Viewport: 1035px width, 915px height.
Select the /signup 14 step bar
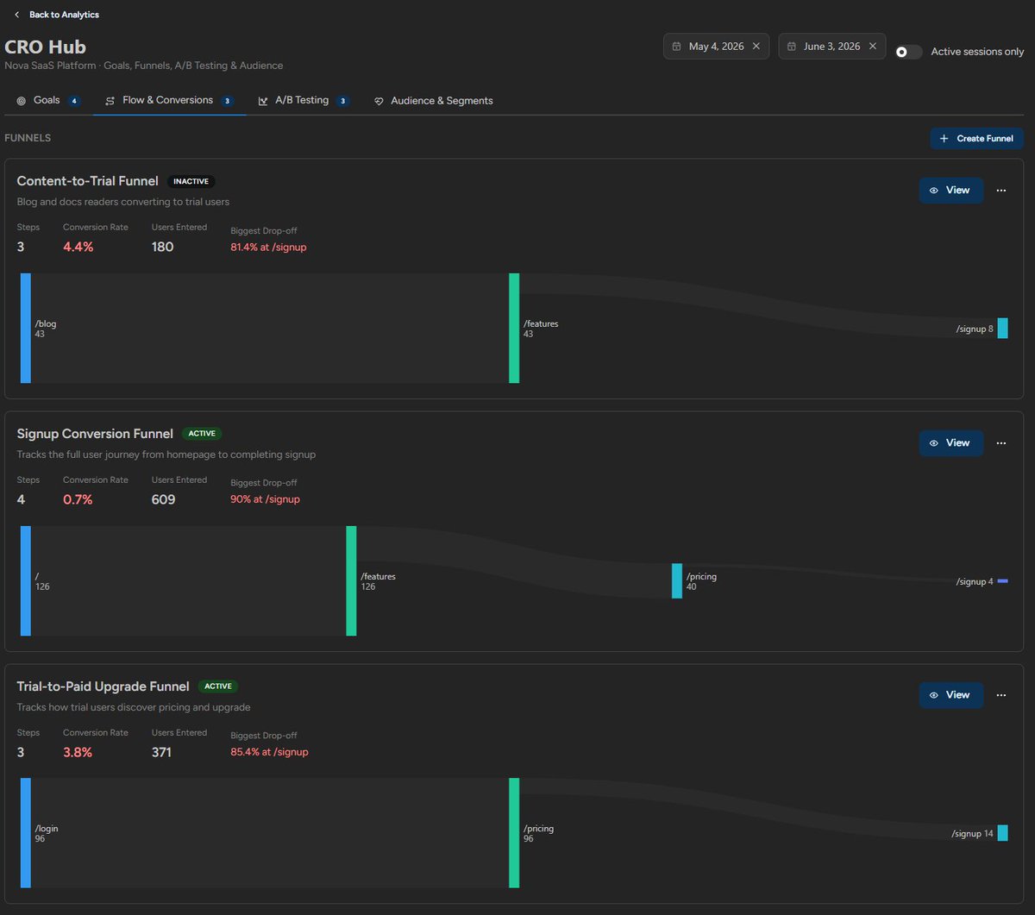(x=1002, y=833)
